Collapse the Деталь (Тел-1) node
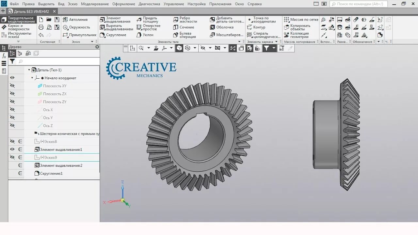418x235 pixels. point(29,70)
